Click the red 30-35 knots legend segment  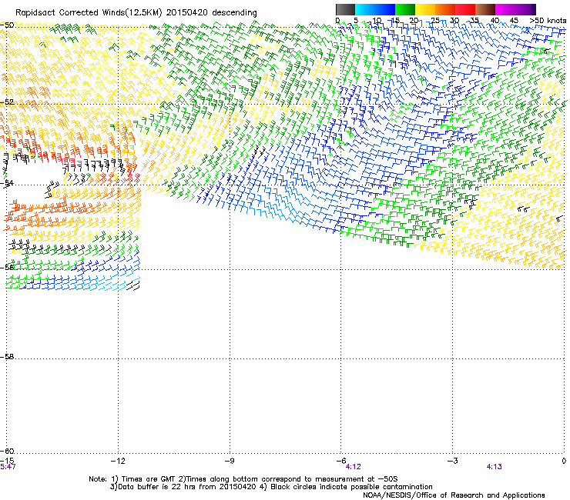(465, 9)
